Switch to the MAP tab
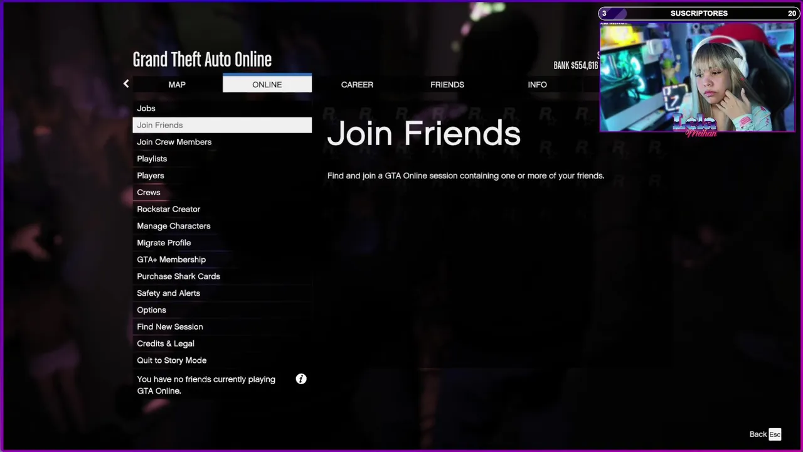 coord(177,84)
